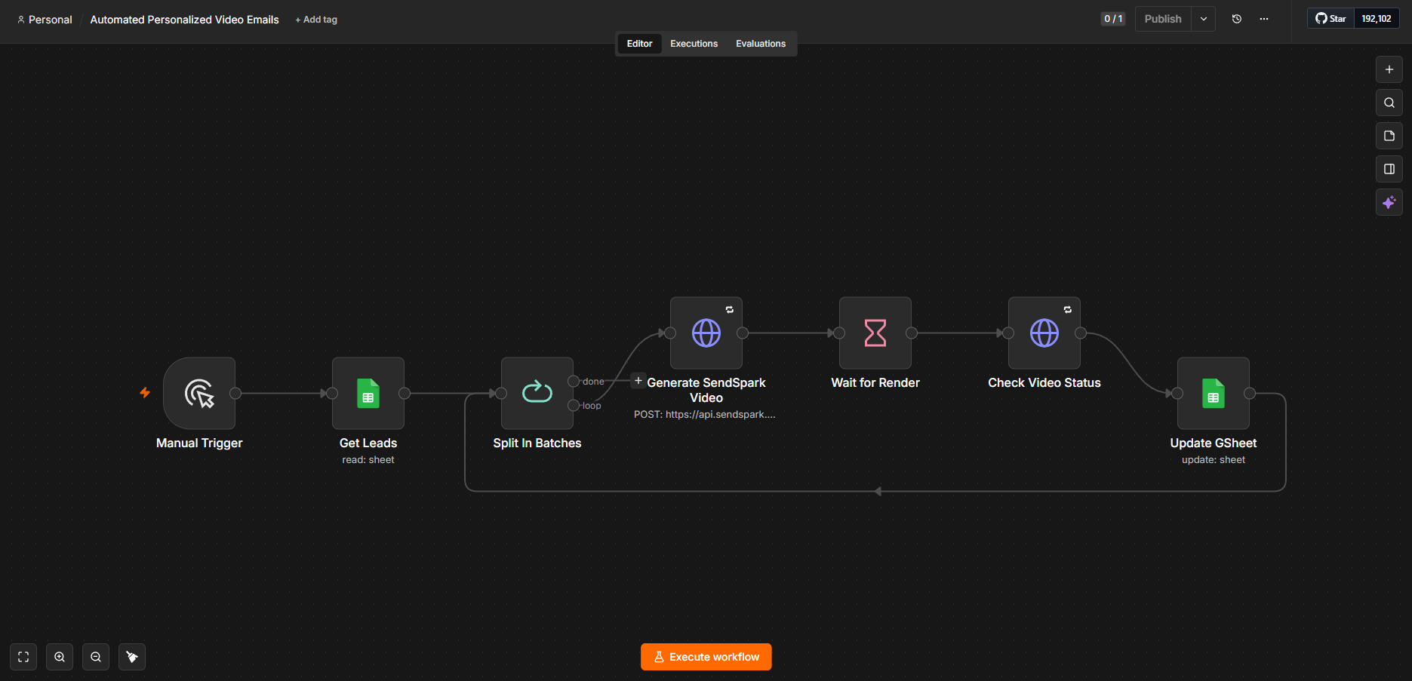Viewport: 1412px width, 681px height.
Task: Click the 'Check Video Status' label
Action: [1044, 383]
